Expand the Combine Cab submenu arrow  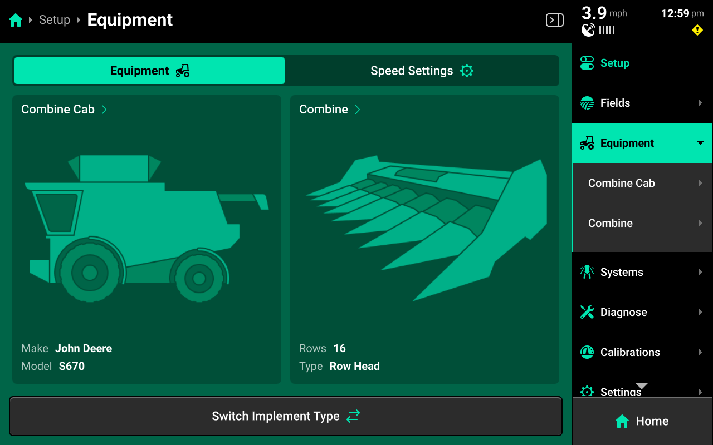pyautogui.click(x=700, y=183)
